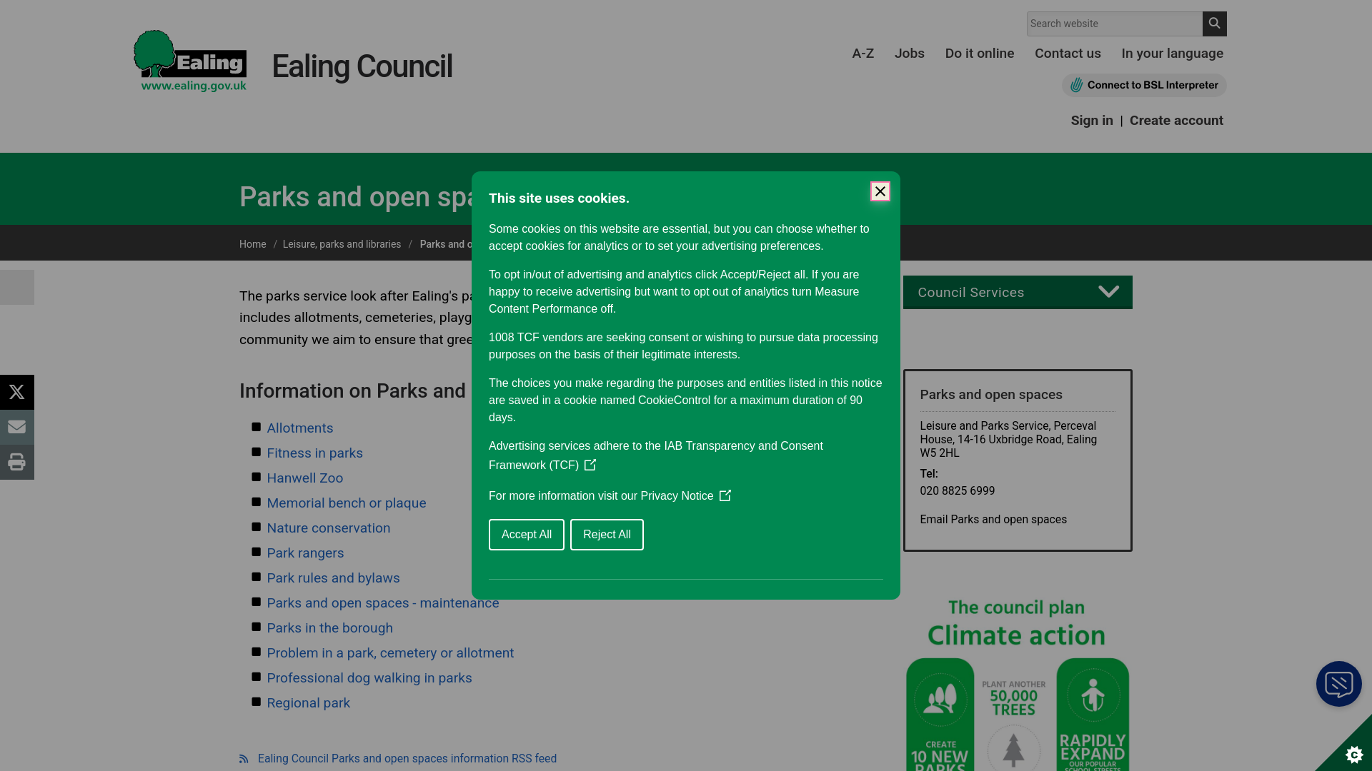Viewport: 1372px width, 771px height.
Task: Open Park rangers link
Action: click(x=305, y=553)
